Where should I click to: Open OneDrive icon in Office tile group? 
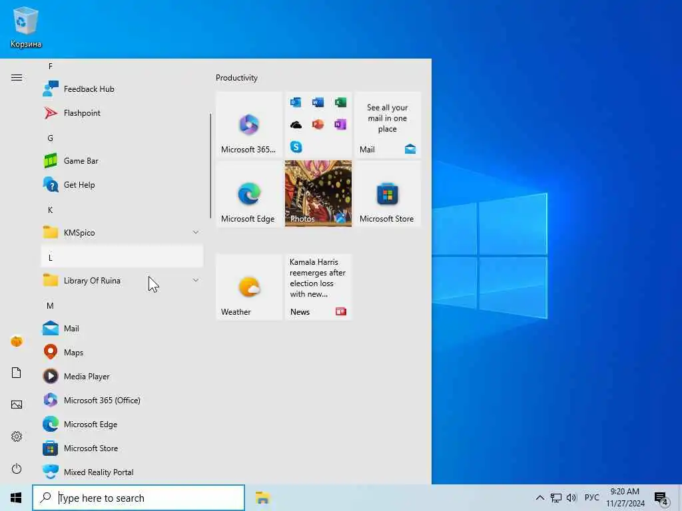pos(296,124)
